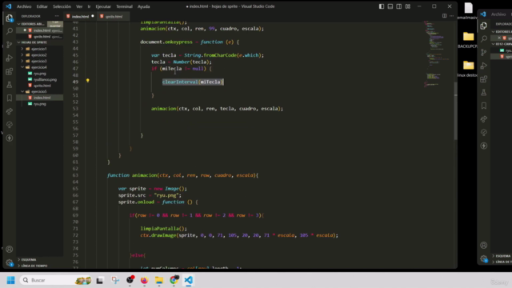Viewport: 512px width, 288px height.
Task: Click the Customize Layout icon in title bar
Action: (408, 6)
